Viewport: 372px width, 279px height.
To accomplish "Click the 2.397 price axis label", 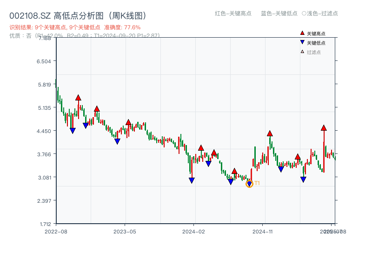I will pos(44,201).
